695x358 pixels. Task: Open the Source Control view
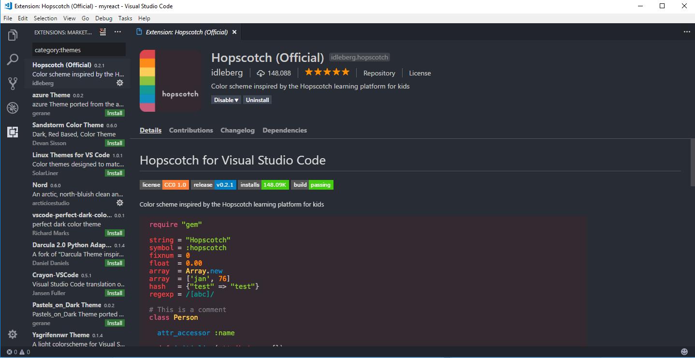(13, 83)
